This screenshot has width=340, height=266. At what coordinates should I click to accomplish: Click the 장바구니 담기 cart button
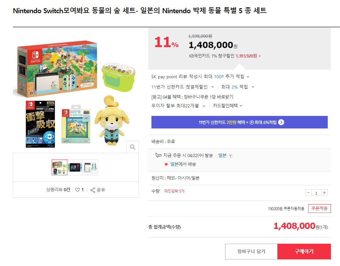click(x=251, y=251)
